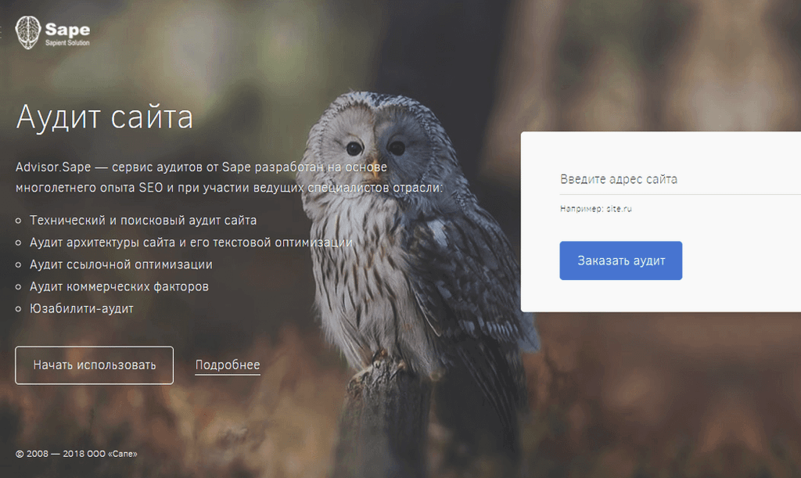The image size is (801, 478).
Task: Click the Например: site.ru hint text
Action: pos(594,209)
